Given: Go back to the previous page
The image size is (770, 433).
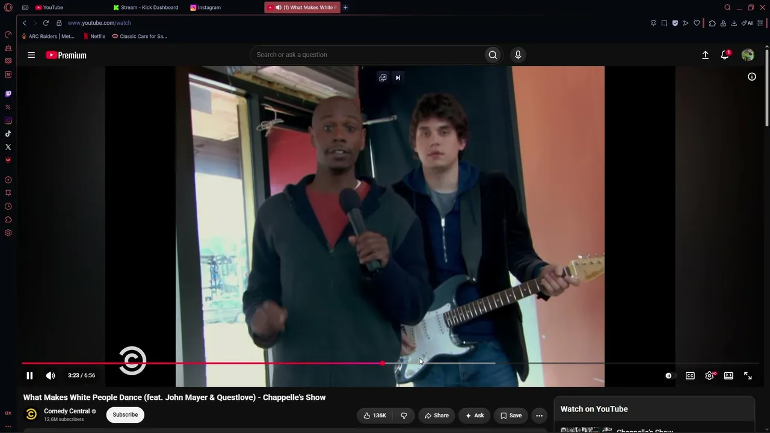Looking at the screenshot, I should pyautogui.click(x=24, y=23).
